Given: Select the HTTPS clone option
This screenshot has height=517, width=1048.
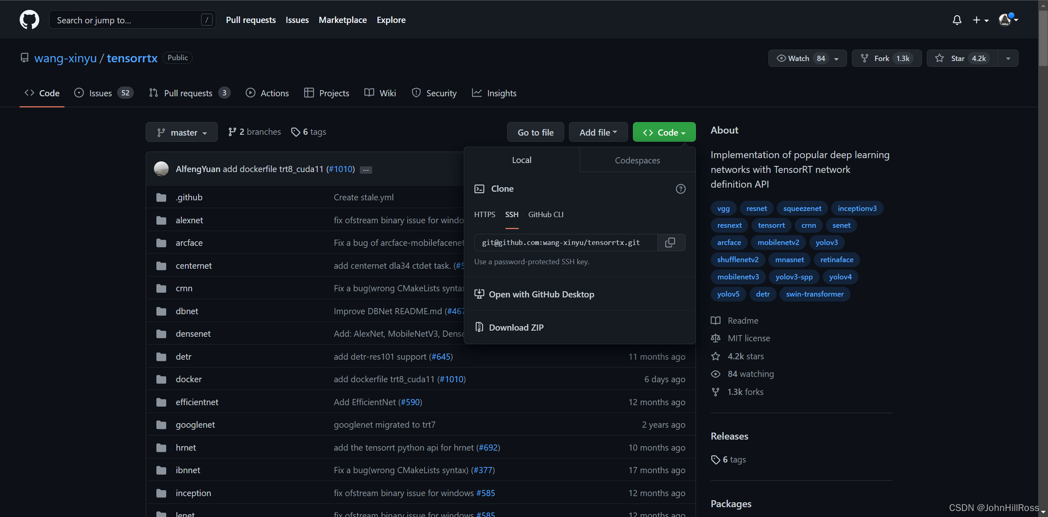Looking at the screenshot, I should point(485,215).
